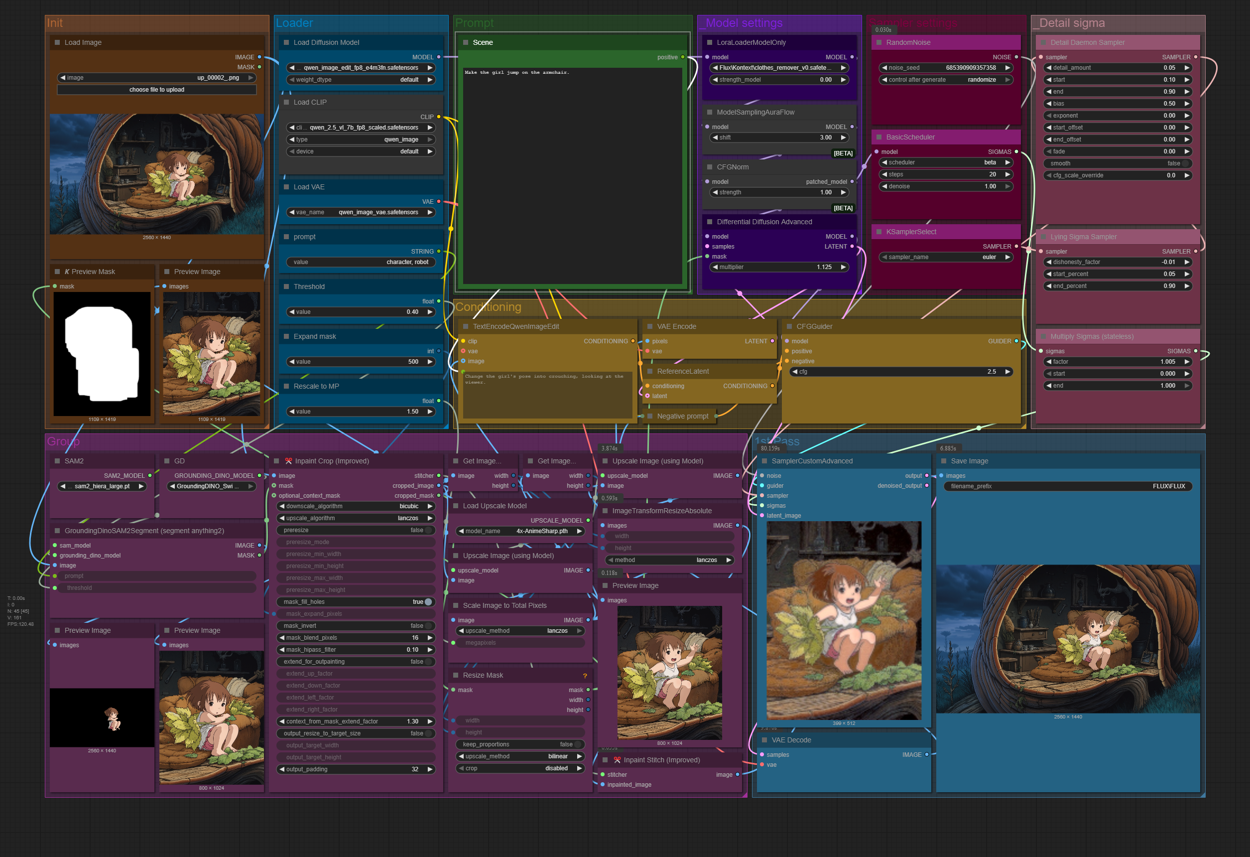Click the scissors icon on Inpaint Crop node
Viewport: 1250px width, 857px height.
point(288,461)
